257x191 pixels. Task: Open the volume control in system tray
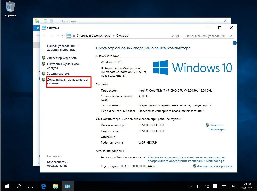pos(207,186)
